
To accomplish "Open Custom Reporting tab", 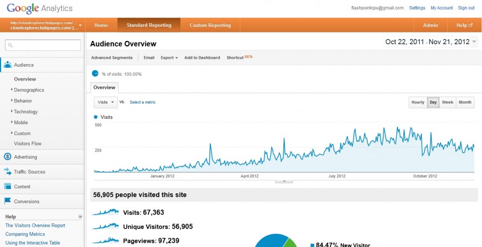I will [210, 25].
